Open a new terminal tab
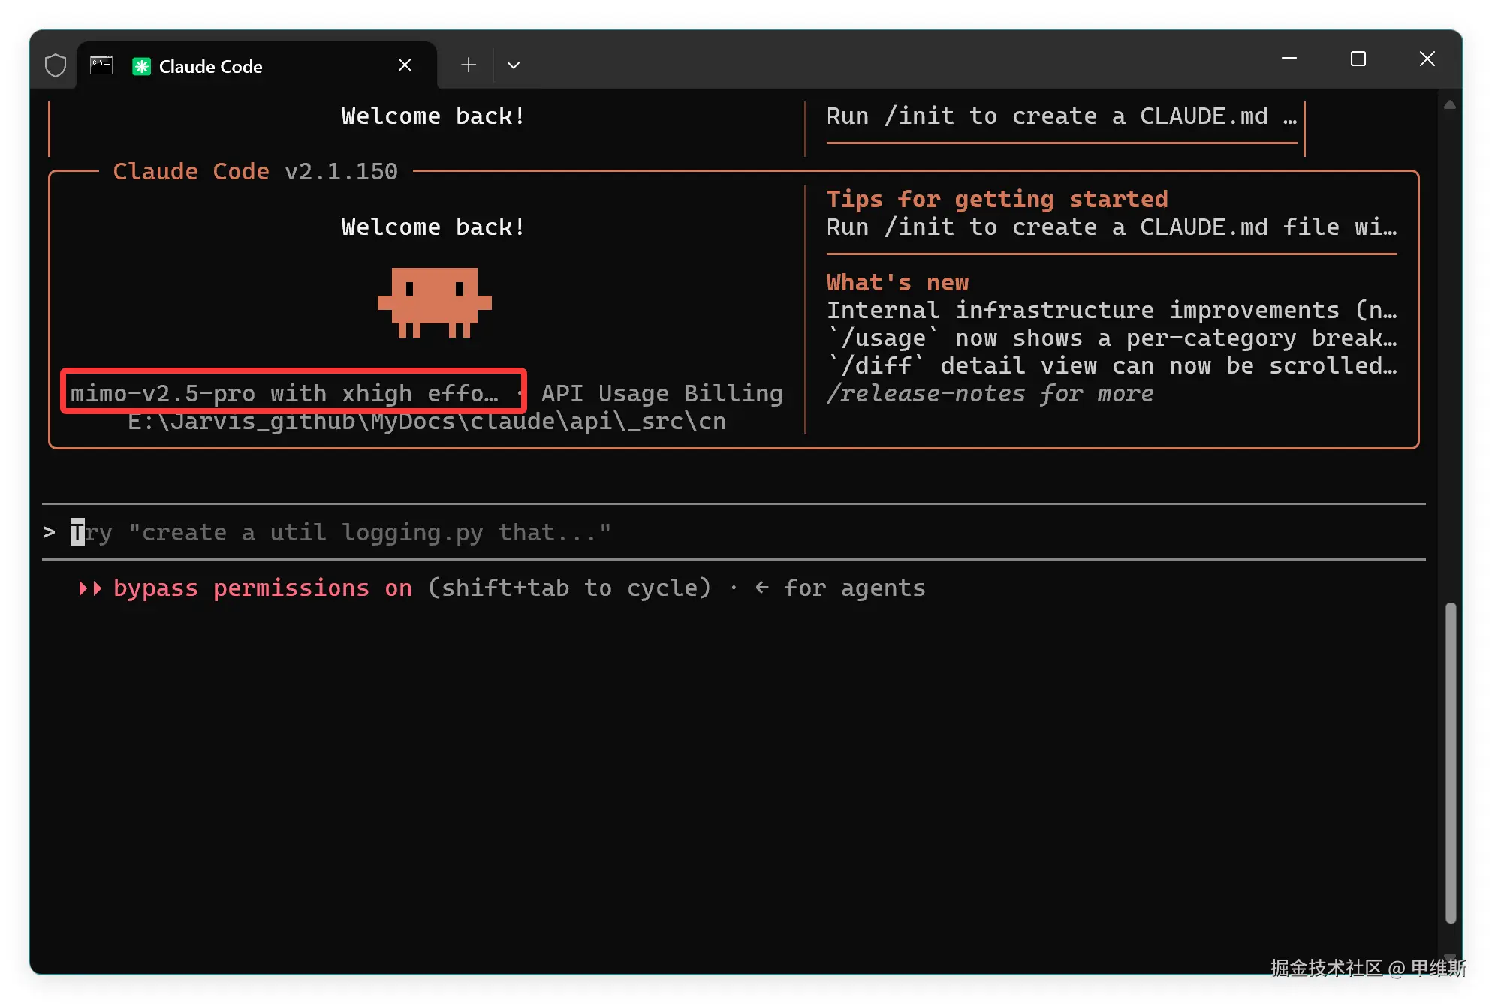Viewport: 1492px width, 1004px height. (469, 65)
